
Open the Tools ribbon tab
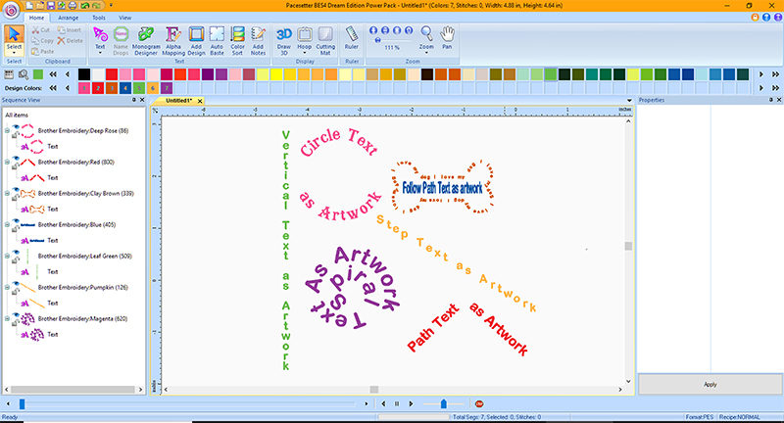click(99, 18)
